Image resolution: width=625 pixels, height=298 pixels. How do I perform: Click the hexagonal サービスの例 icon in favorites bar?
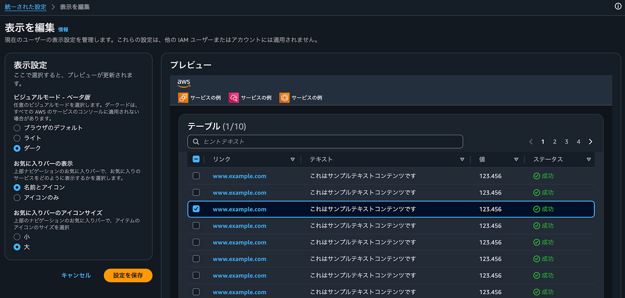pos(284,97)
